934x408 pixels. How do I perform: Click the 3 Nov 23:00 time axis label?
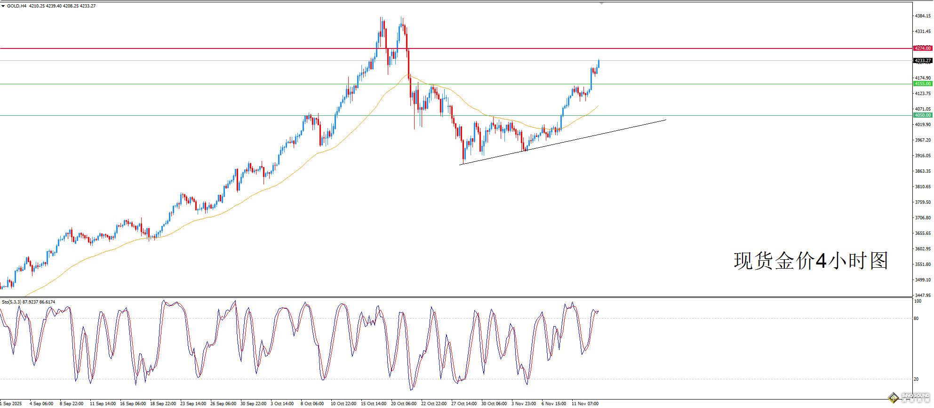click(x=524, y=404)
